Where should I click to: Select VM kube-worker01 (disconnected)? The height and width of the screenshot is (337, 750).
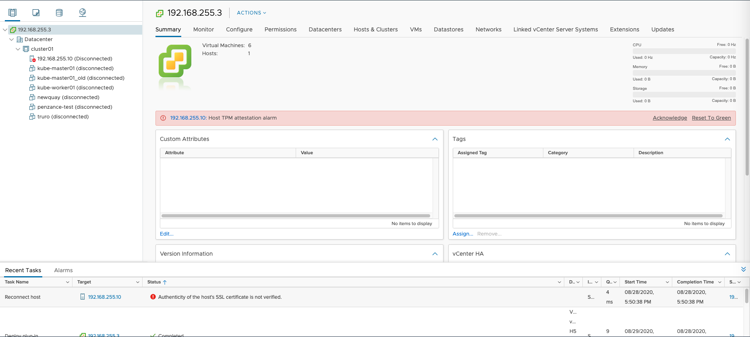pos(75,87)
